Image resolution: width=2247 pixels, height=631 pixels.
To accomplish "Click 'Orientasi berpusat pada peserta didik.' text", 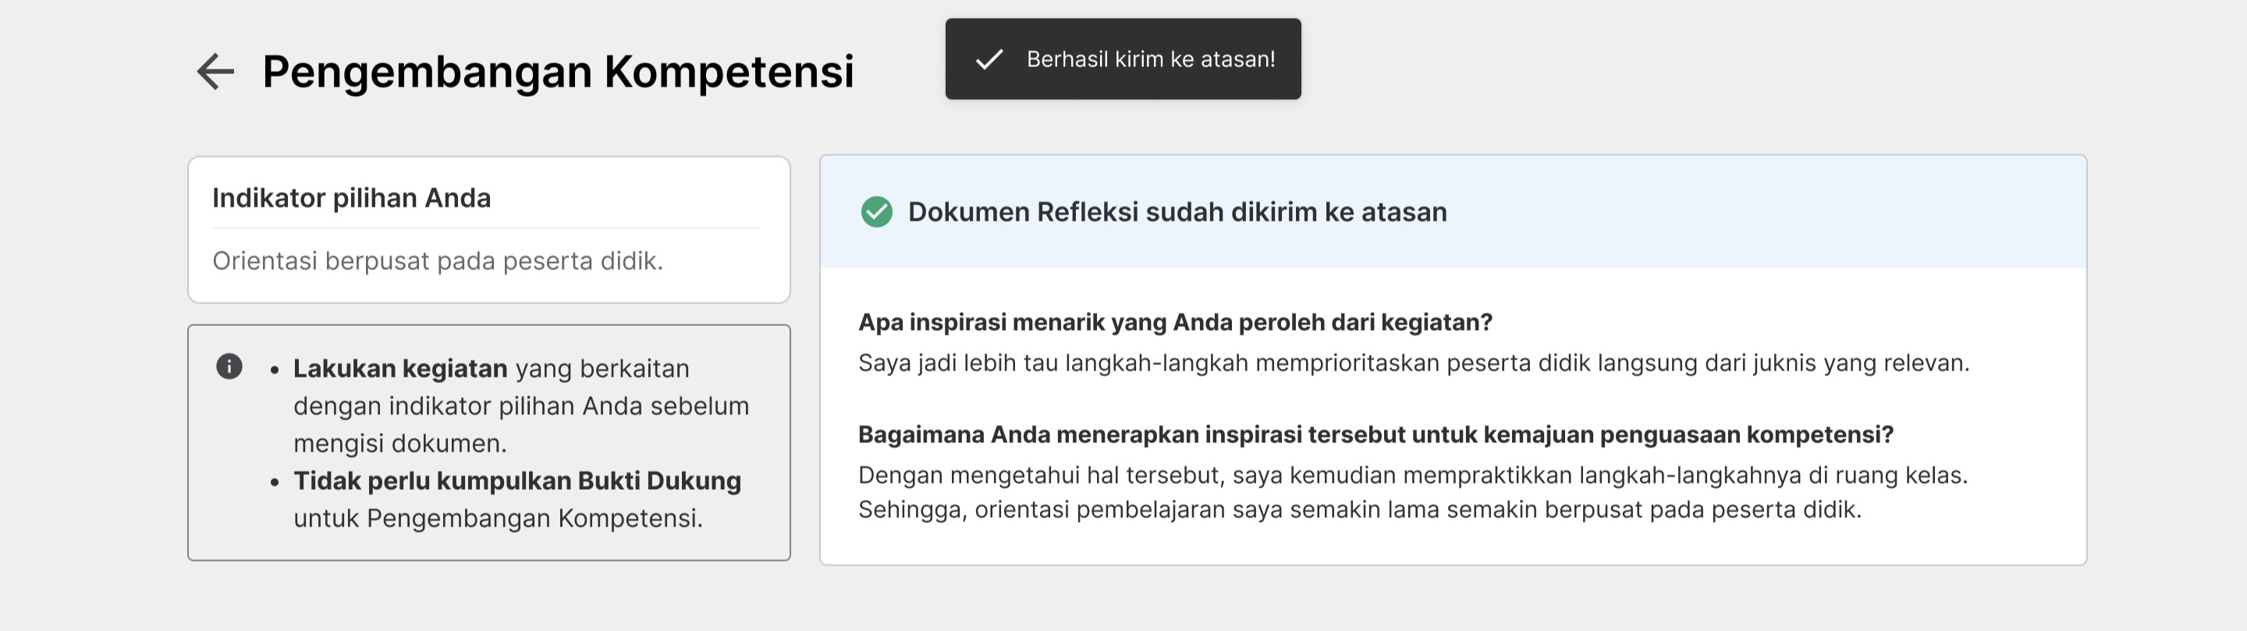I will (x=438, y=261).
